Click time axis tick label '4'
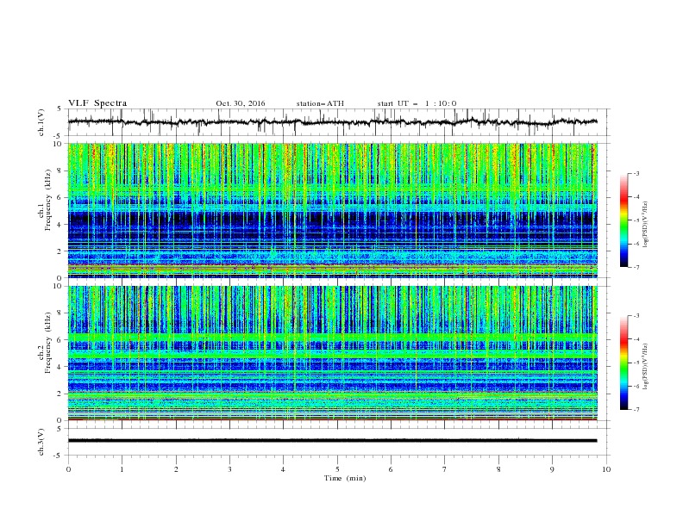This screenshot has width=683, height=527. pos(283,469)
